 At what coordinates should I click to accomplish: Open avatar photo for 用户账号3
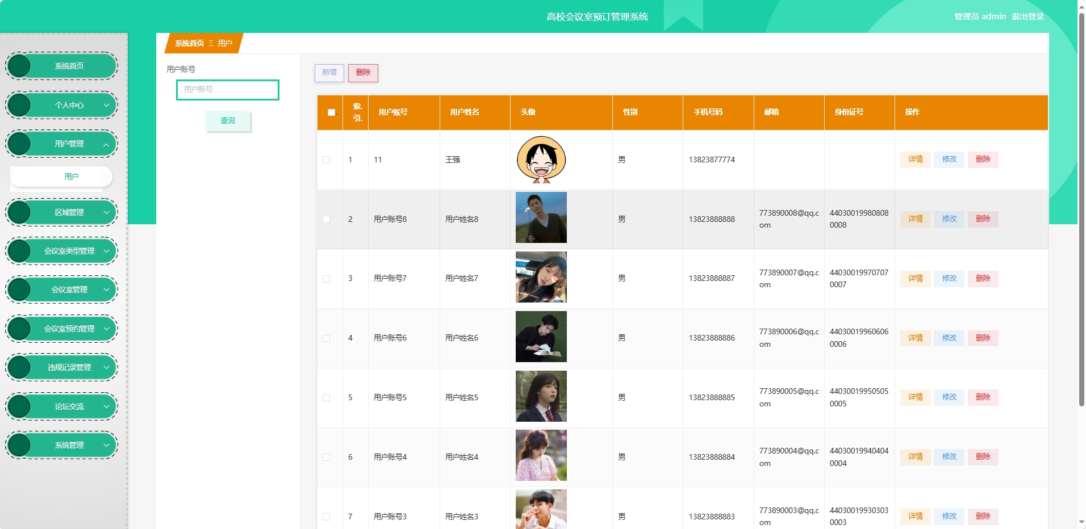[x=541, y=509]
